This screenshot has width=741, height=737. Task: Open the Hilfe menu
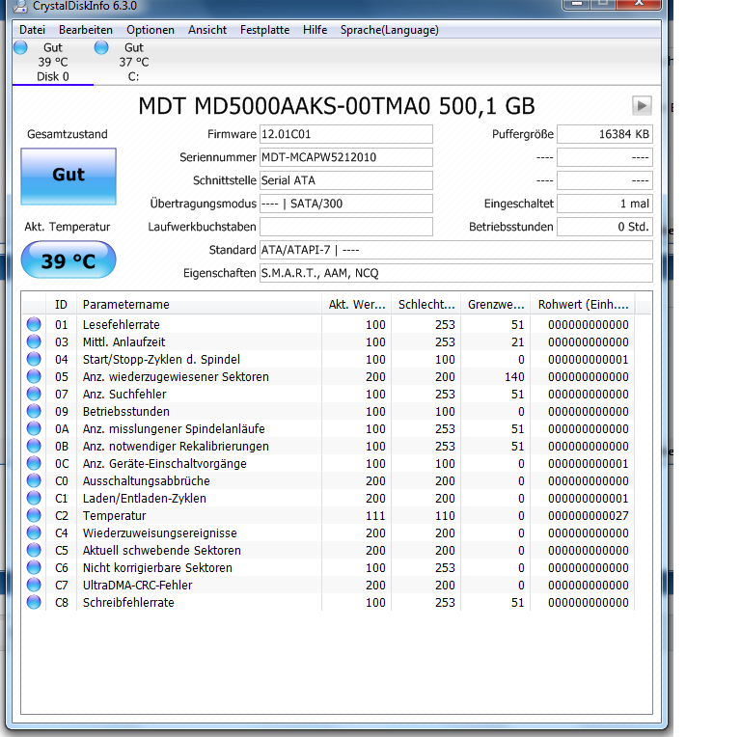click(x=315, y=30)
